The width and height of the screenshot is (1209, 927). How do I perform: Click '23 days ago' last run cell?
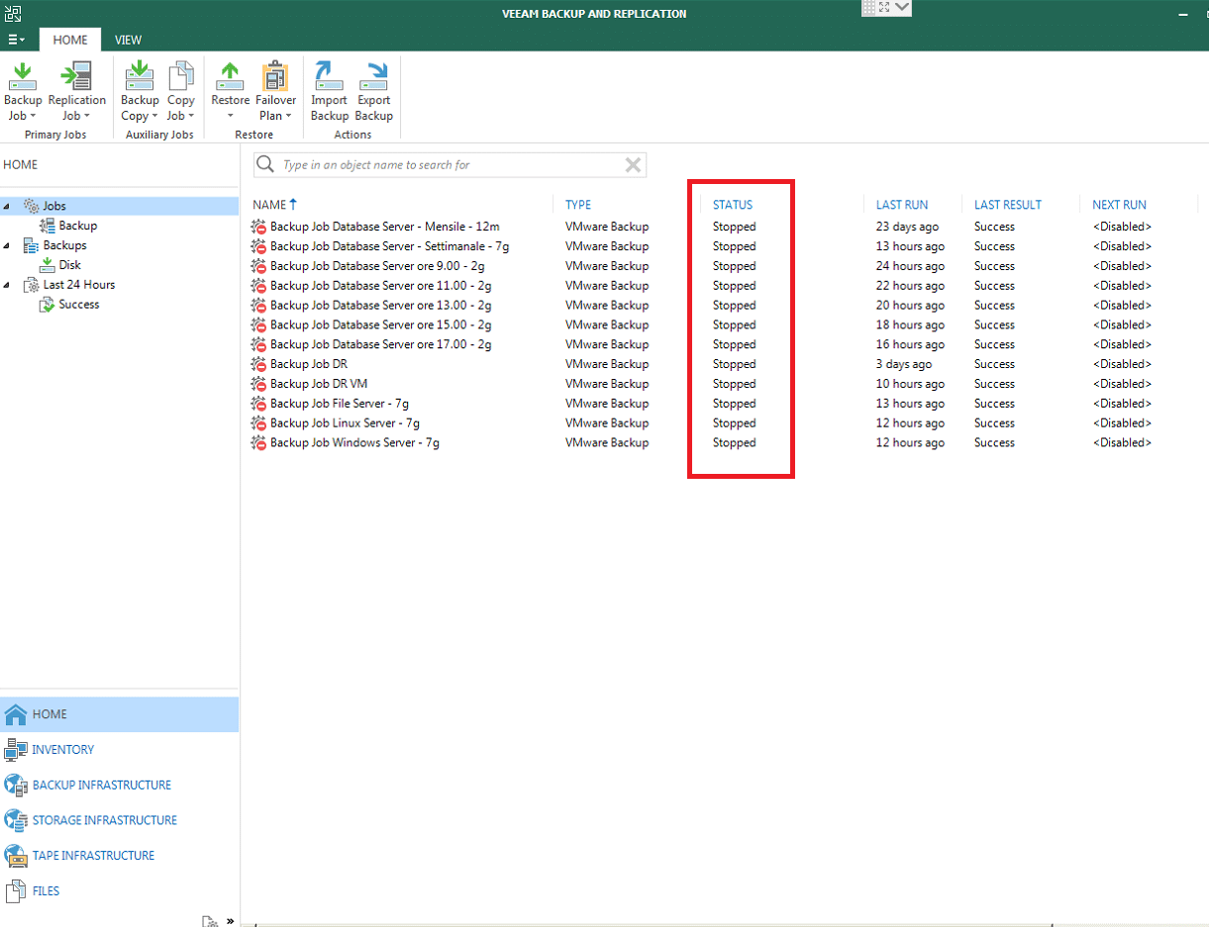click(x=907, y=227)
